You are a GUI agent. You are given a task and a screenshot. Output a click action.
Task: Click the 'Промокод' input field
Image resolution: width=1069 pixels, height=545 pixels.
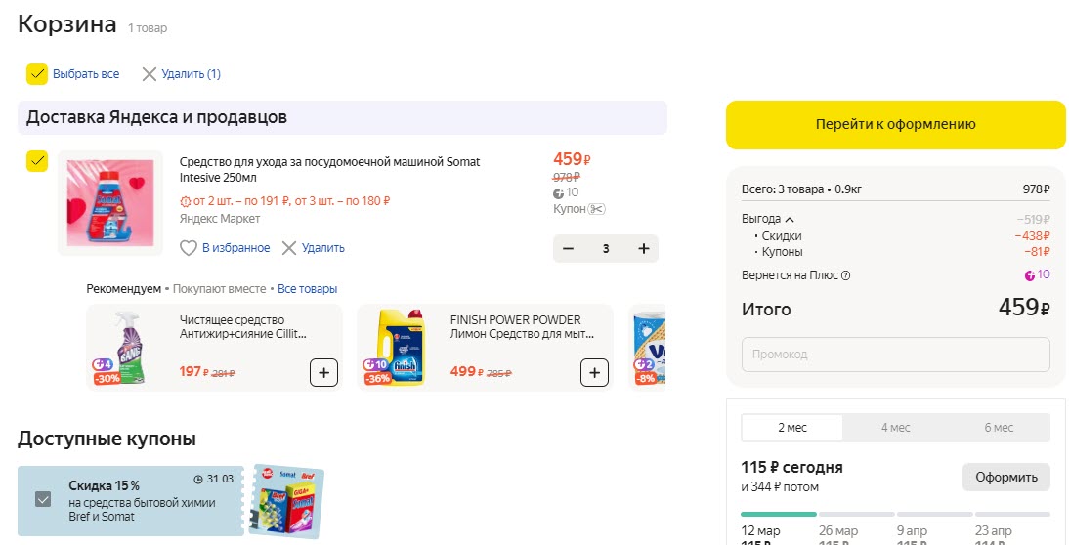pos(895,355)
